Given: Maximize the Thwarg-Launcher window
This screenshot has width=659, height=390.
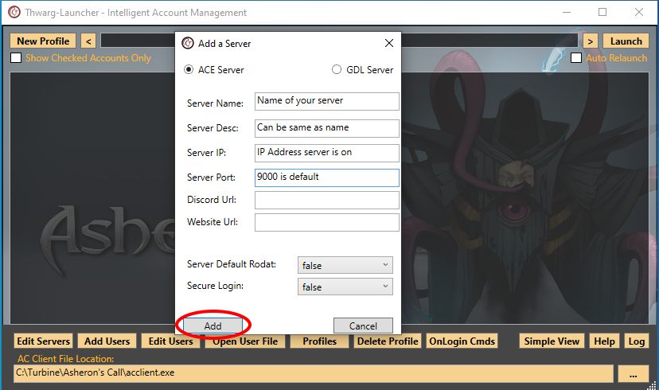Looking at the screenshot, I should point(602,12).
